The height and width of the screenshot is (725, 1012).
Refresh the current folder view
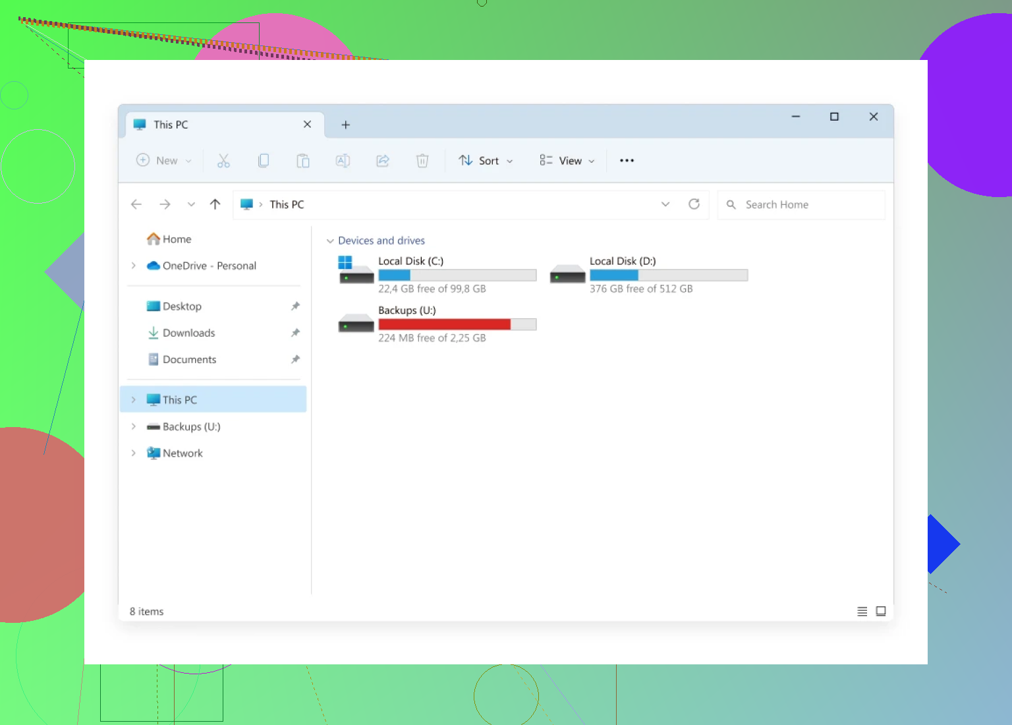pyautogui.click(x=694, y=204)
